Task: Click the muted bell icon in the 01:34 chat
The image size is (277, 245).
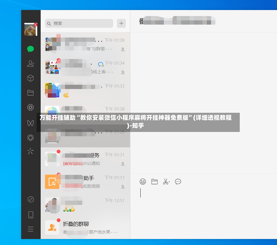Action: [123, 72]
